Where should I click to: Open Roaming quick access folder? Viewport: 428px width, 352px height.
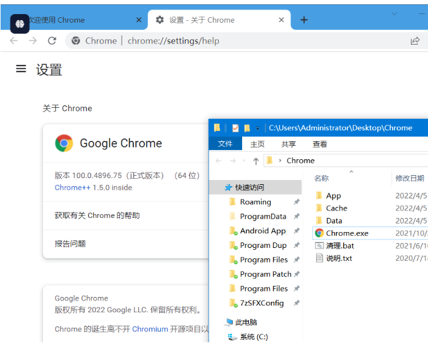point(256,202)
